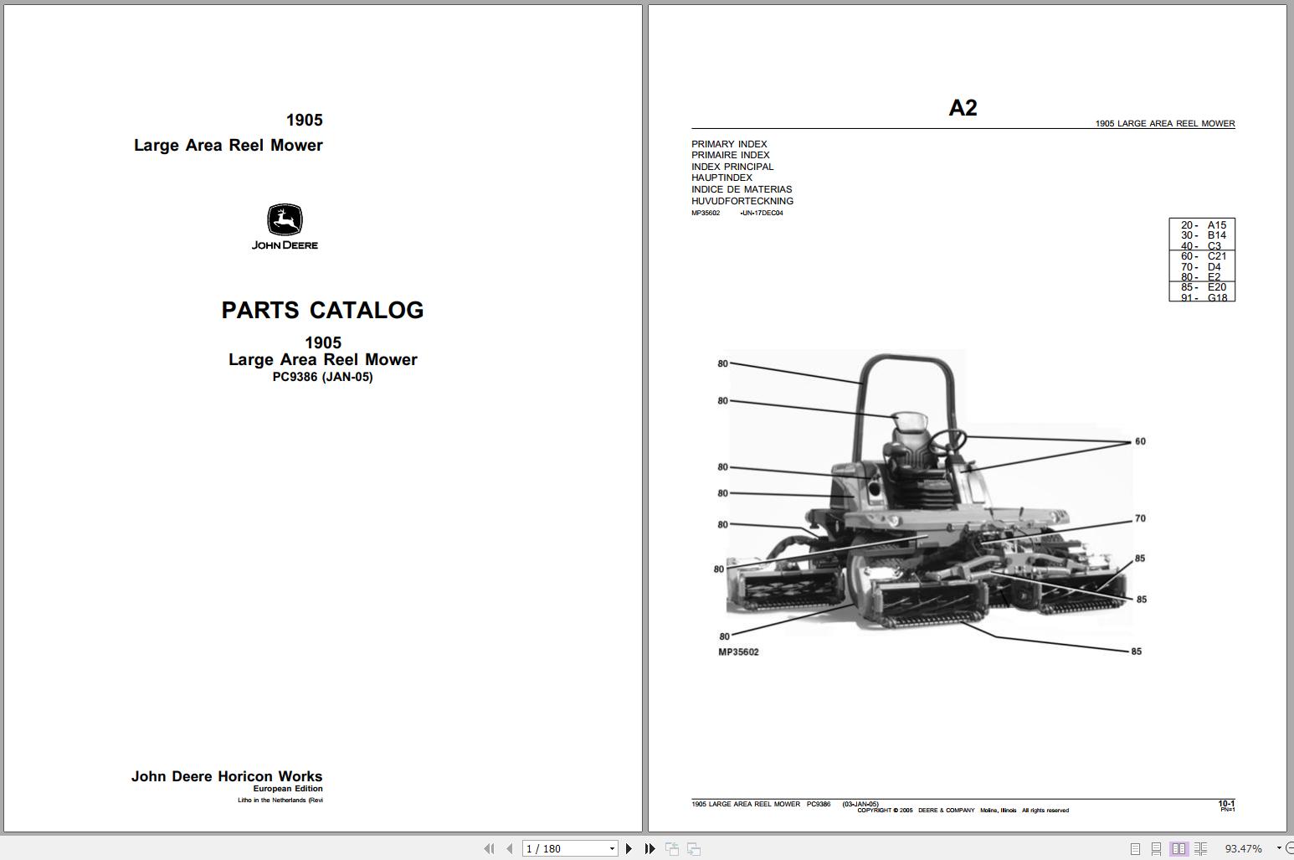The width and height of the screenshot is (1294, 860).
Task: Go to the next page
Action: [x=629, y=848]
